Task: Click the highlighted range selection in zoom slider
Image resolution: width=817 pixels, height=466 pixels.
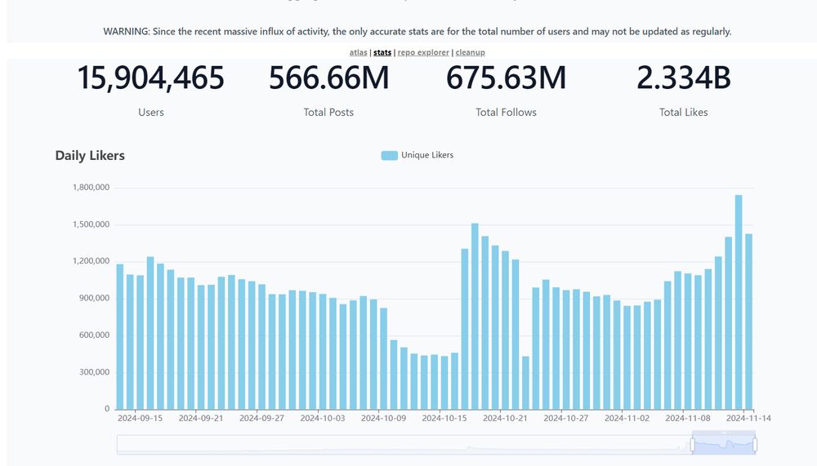Action: (x=724, y=445)
